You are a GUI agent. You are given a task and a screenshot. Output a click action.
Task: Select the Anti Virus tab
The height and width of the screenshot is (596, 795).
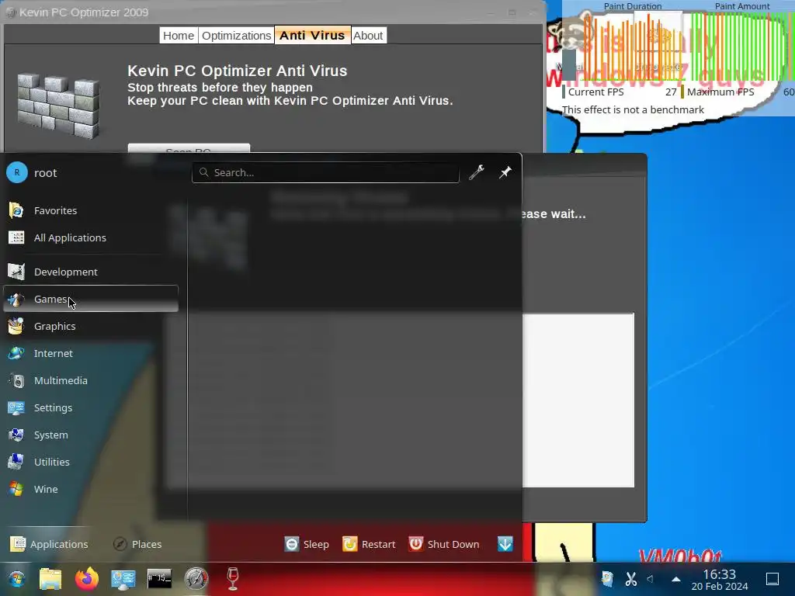312,36
